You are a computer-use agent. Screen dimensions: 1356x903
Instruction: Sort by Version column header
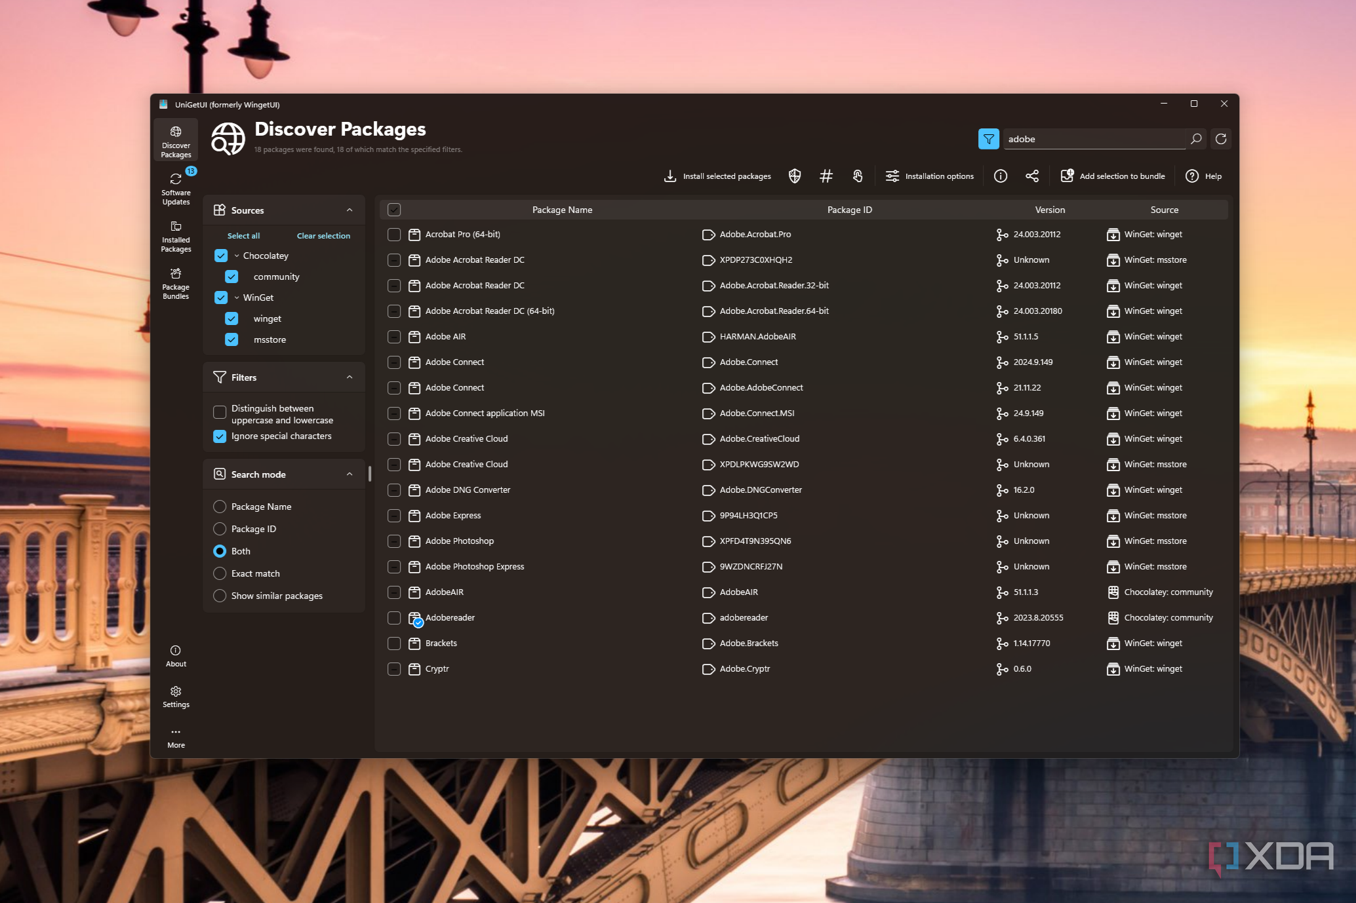pos(1050,210)
